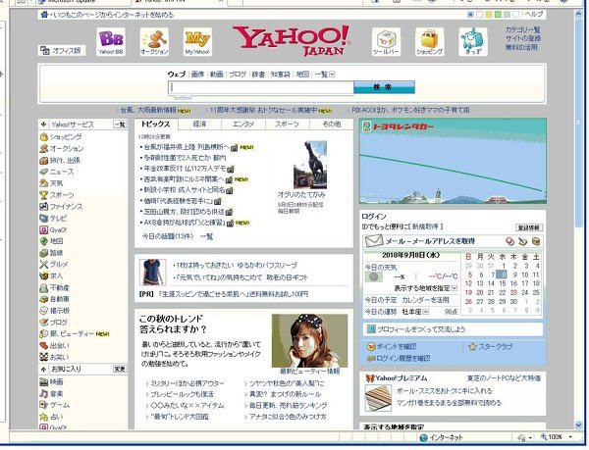Click the home icon in top bar
The width and height of the screenshot is (589, 450).
(x=44, y=15)
